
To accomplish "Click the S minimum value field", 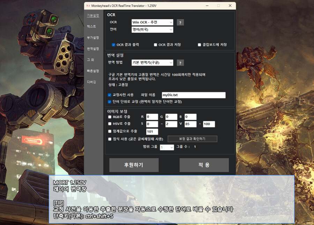I will 152,124.
